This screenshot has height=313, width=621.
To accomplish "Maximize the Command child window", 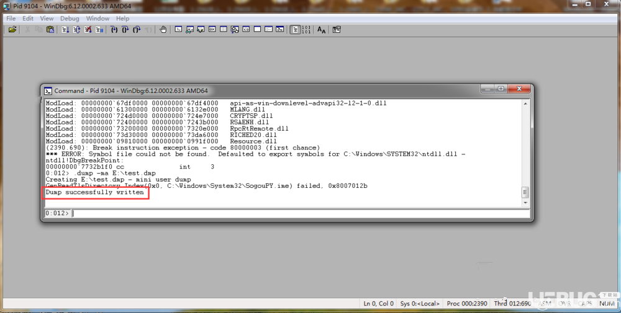I will [501, 89].
